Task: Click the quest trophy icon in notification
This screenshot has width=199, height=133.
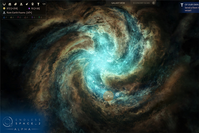Action: click(182, 5)
